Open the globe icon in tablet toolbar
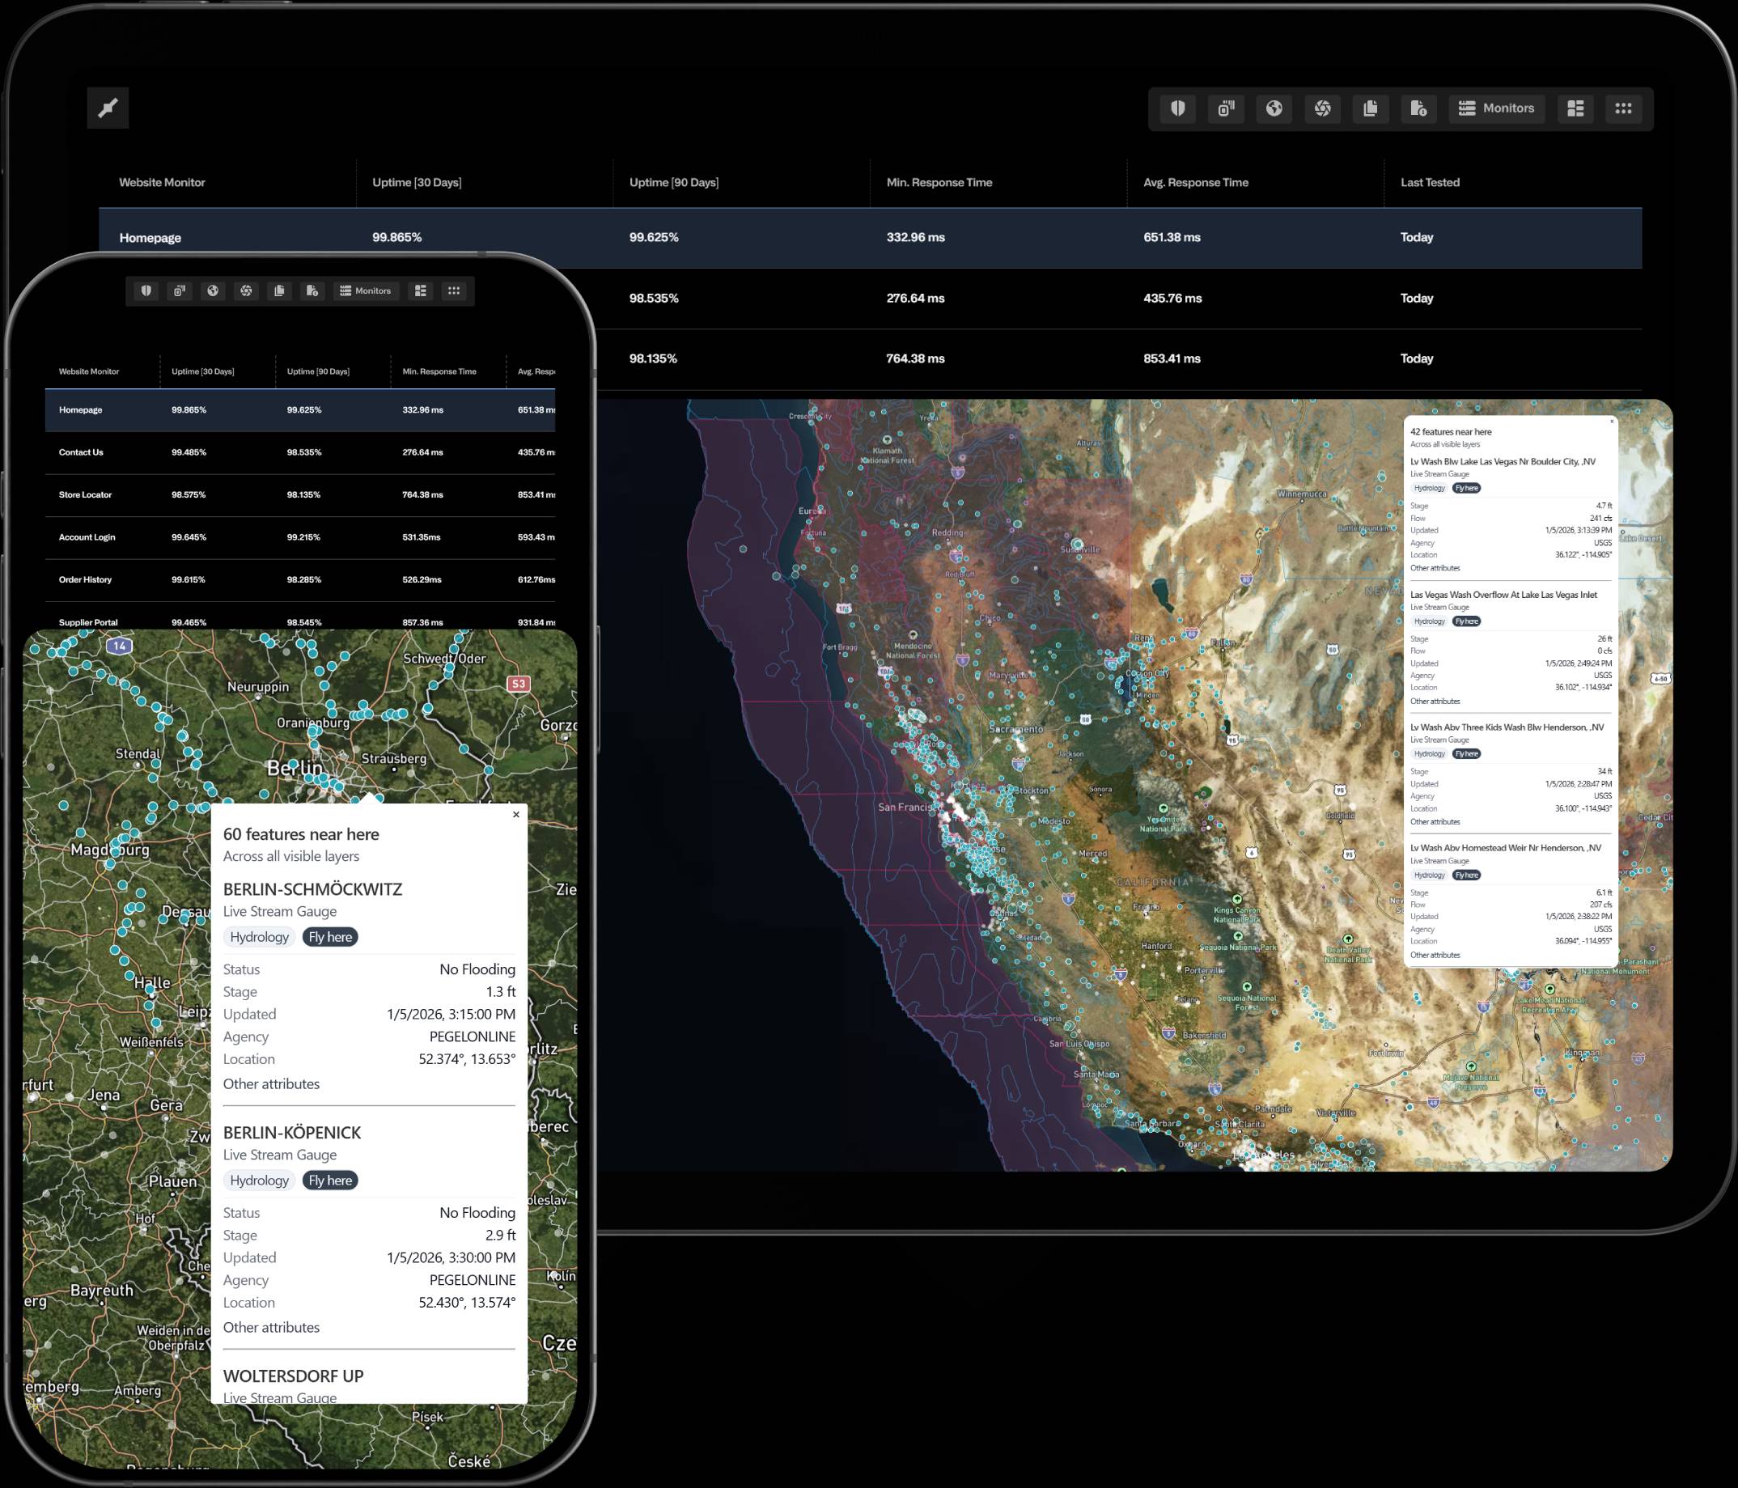Screen dimensions: 1738x1488 (x=1274, y=108)
